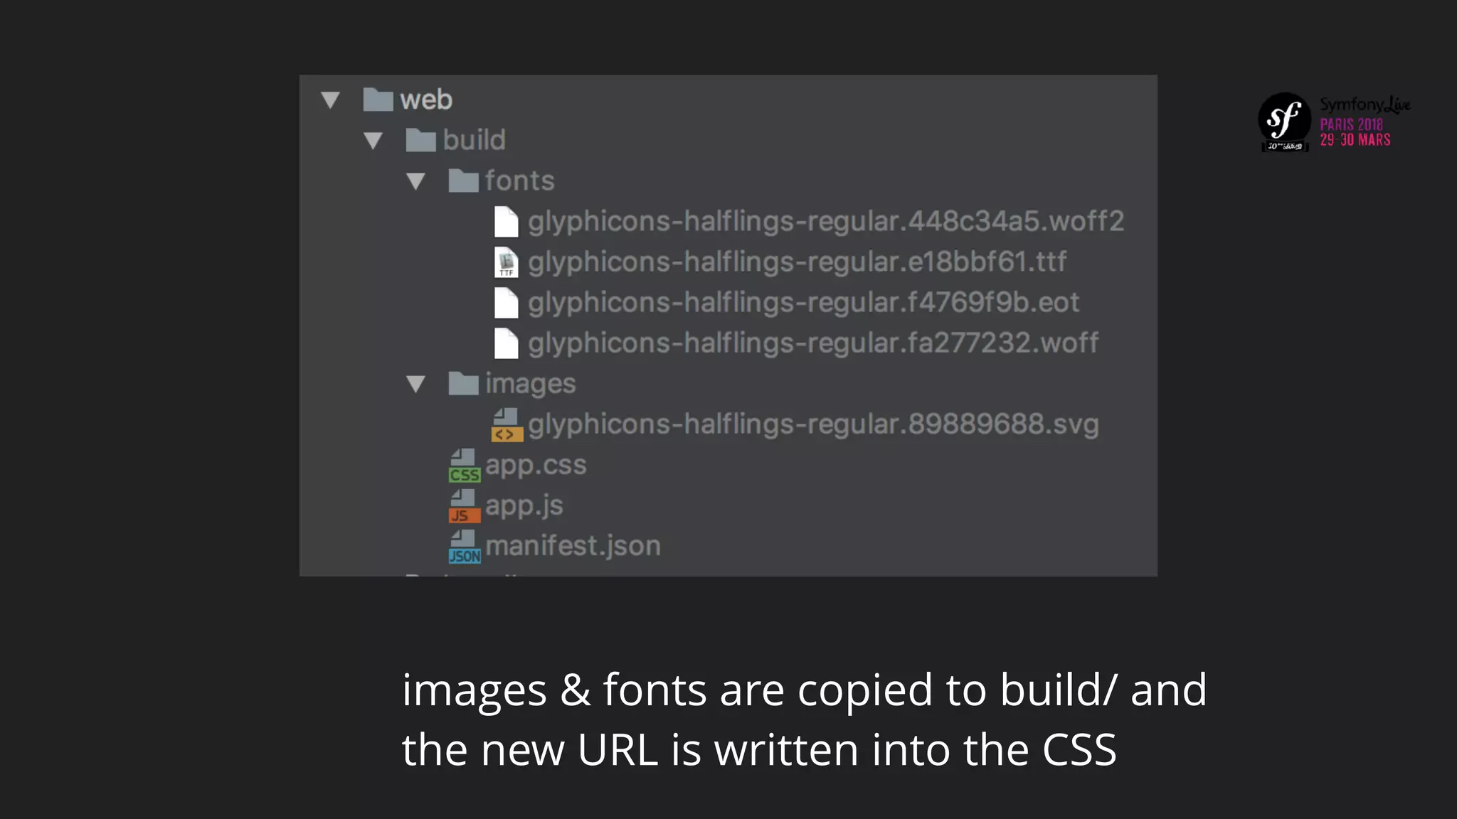Click the web folder icon
This screenshot has height=819, width=1457.
pos(378,100)
